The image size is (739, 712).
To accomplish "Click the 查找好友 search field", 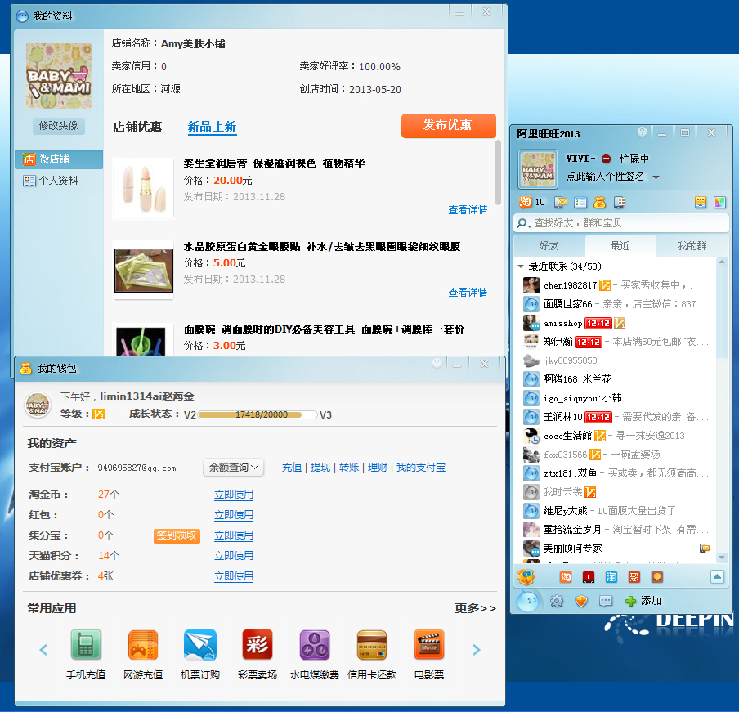I will click(x=621, y=223).
